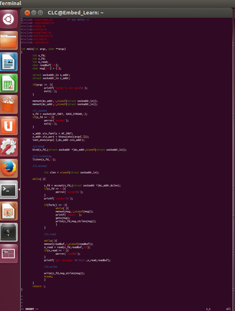Click the 'int clen = sizeof(struct sockaddr_in);' line
Image resolution: width=235 pixels, height=311 pixels.
click(x=72, y=173)
